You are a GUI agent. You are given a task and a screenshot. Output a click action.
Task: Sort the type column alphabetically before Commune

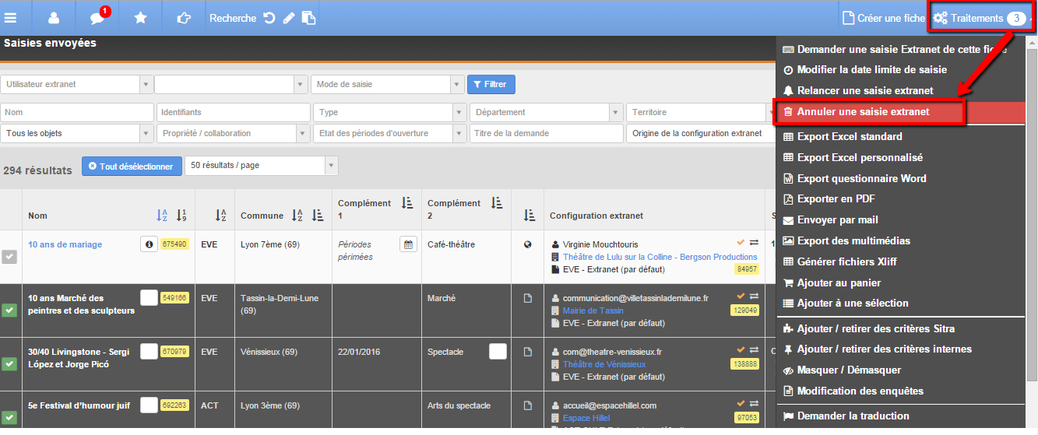[222, 216]
